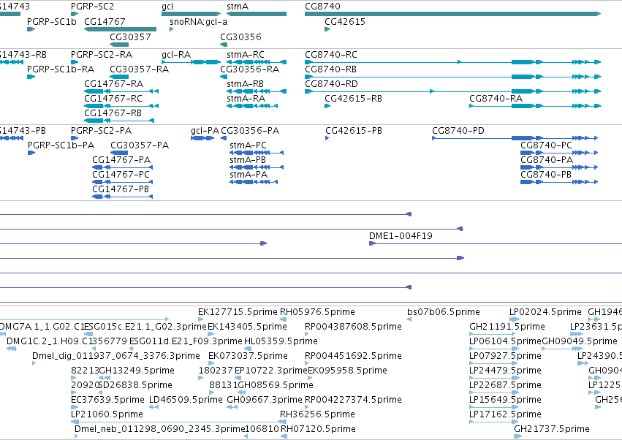Select the LP21060.5prime label
622x440 pixels.
tap(107, 414)
